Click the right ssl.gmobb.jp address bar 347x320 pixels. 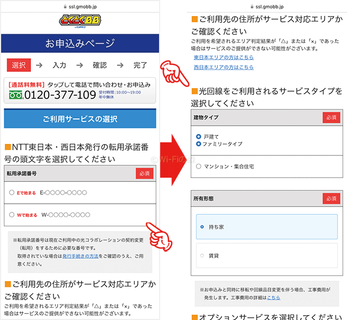[x=267, y=7]
